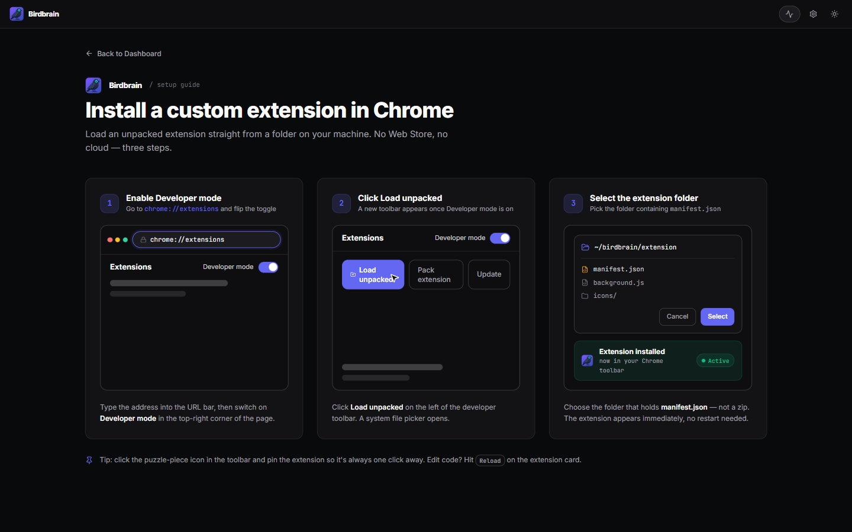This screenshot has height=532, width=852.
Task: Click the yellow window dot in mock browser
Action: coord(118,239)
